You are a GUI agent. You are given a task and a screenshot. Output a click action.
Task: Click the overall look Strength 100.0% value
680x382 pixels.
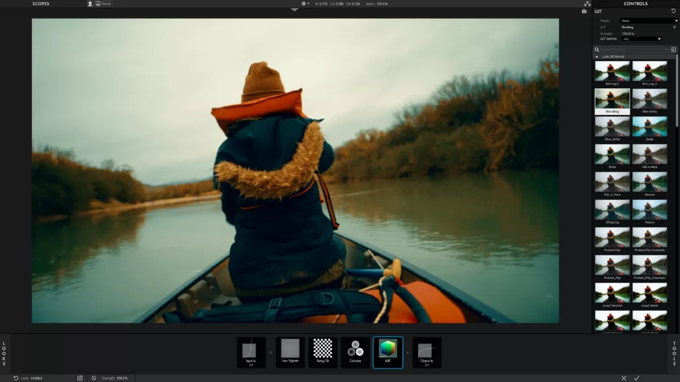point(122,377)
